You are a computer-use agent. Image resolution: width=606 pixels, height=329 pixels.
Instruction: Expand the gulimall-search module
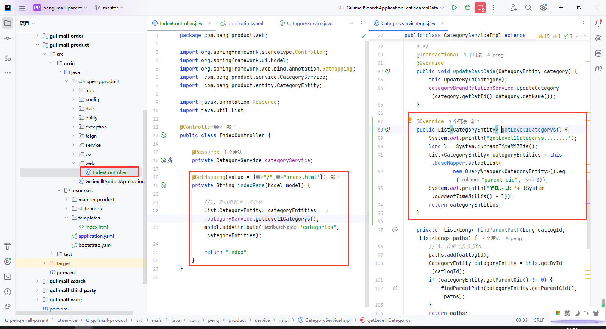tap(37, 281)
